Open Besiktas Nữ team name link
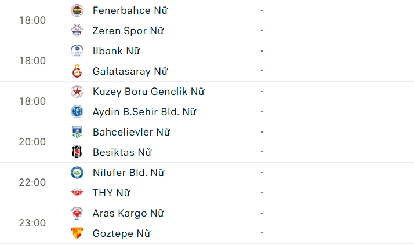Viewport: 414px width, 245px height. 122,152
